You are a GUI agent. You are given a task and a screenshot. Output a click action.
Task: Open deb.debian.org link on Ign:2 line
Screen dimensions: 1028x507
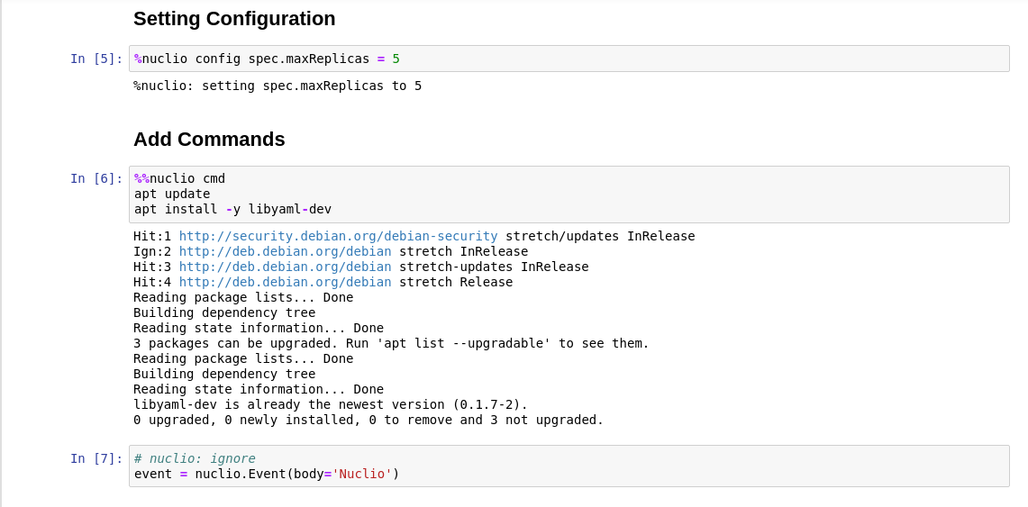coord(286,251)
